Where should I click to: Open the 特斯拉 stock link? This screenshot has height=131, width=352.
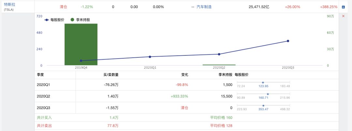(10, 5)
